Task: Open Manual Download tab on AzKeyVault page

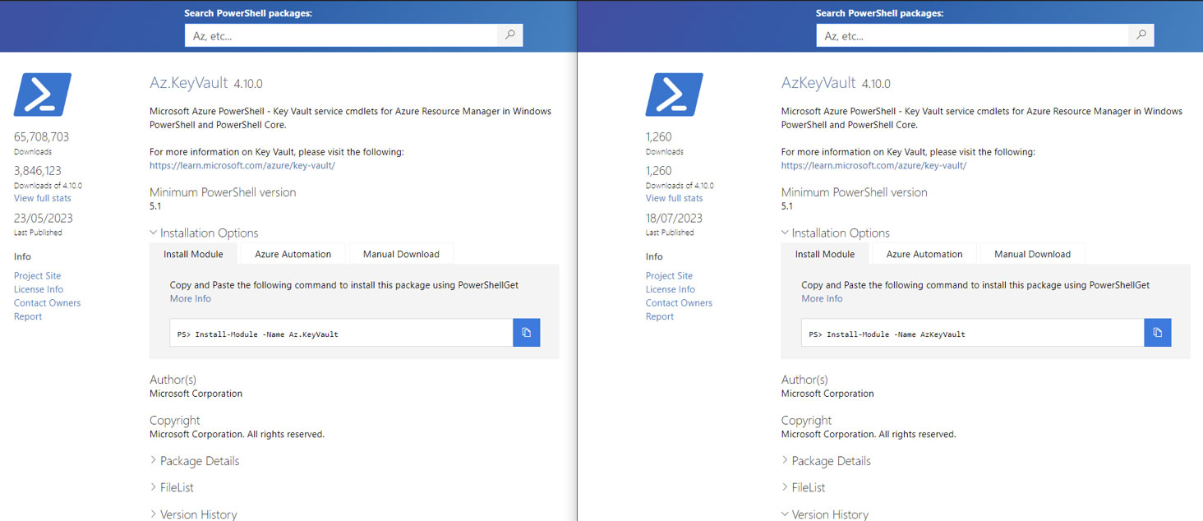Action: coord(1033,254)
